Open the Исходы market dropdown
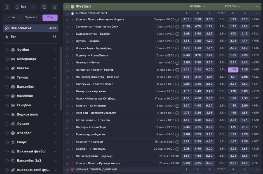Image resolution: width=263 pixels, height=174 pixels. coord(198,6)
